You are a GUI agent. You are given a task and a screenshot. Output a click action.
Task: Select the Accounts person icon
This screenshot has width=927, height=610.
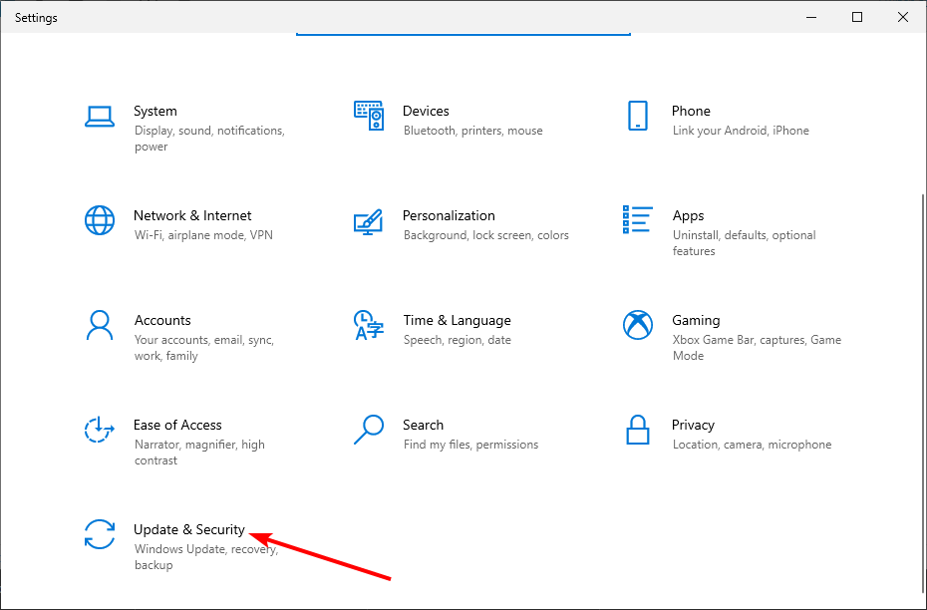click(100, 325)
